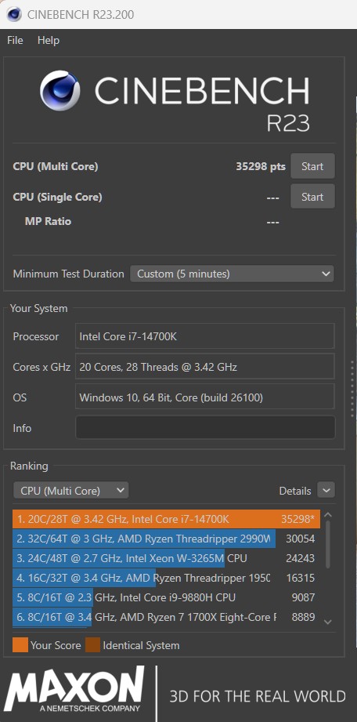Image resolution: width=357 pixels, height=722 pixels.
Task: Select ranking row 4 Threadripper 1950
Action: point(166,578)
